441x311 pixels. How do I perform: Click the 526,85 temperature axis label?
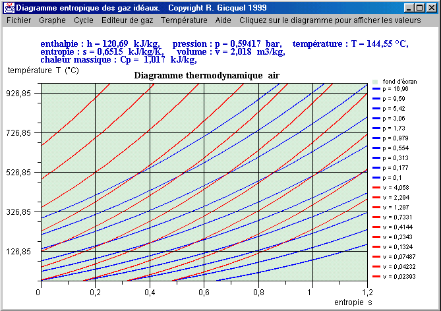coord(18,173)
